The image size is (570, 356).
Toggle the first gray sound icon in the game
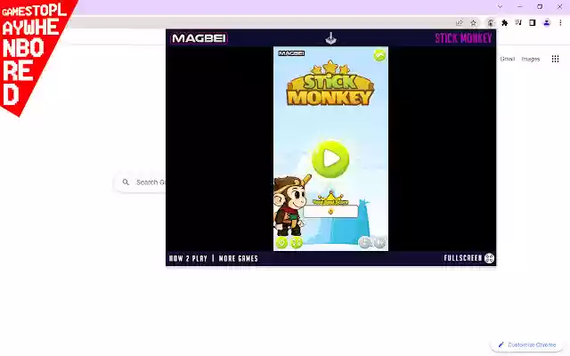pyautogui.click(x=364, y=242)
